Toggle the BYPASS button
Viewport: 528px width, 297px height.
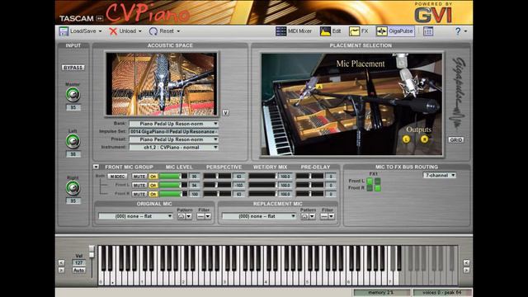point(73,68)
